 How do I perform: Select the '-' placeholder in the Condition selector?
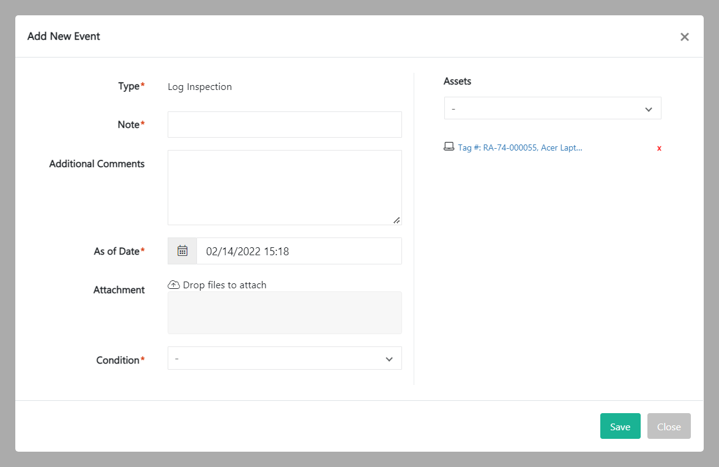pos(245,358)
